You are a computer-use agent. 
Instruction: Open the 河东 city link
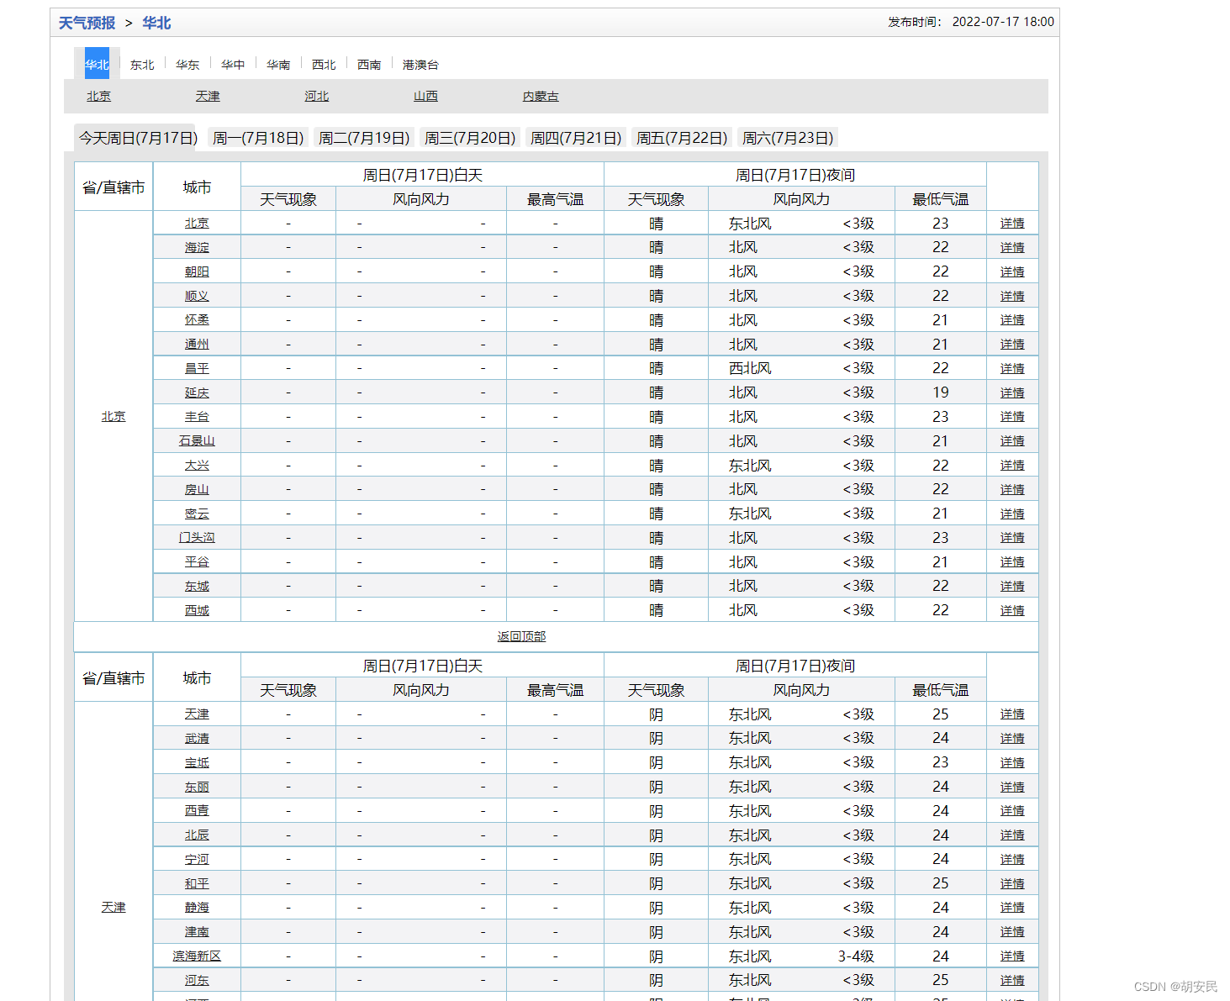[x=197, y=981]
